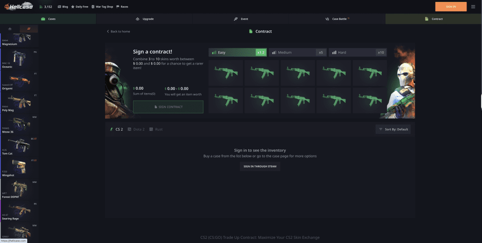The height and width of the screenshot is (243, 482).
Task: Select the orange live-drops feed icon
Action: [29, 29]
